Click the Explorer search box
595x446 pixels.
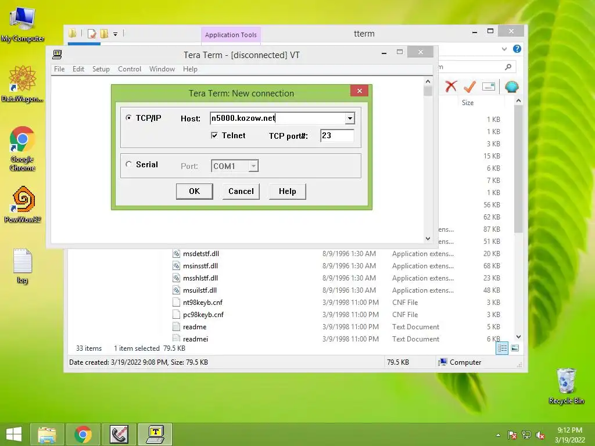(471, 67)
